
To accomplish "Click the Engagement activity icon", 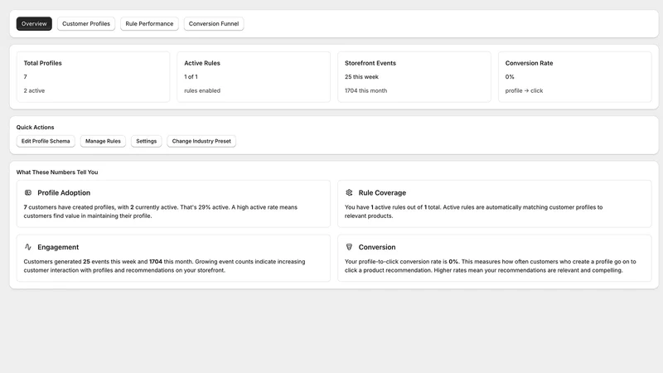I will (x=28, y=247).
